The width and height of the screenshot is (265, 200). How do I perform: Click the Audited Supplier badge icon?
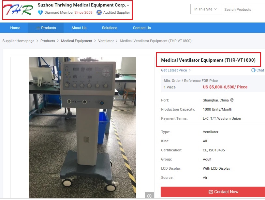[99, 12]
